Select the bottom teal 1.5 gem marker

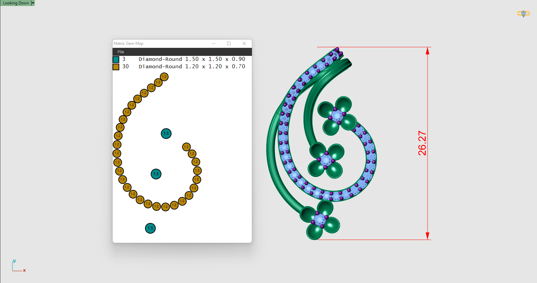click(150, 228)
